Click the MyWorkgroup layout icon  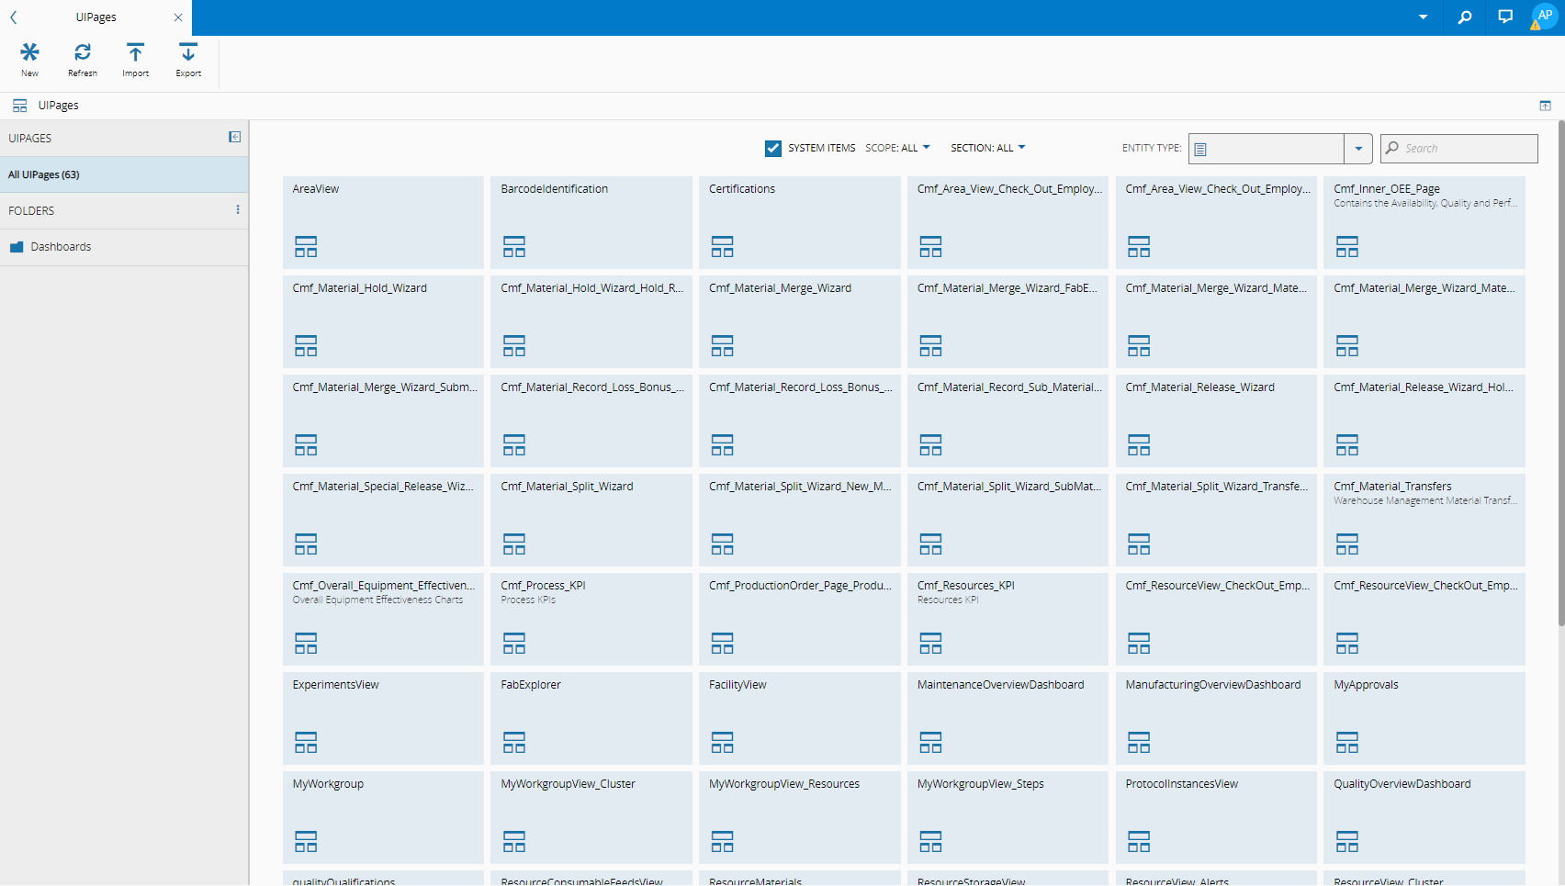pyautogui.click(x=306, y=842)
